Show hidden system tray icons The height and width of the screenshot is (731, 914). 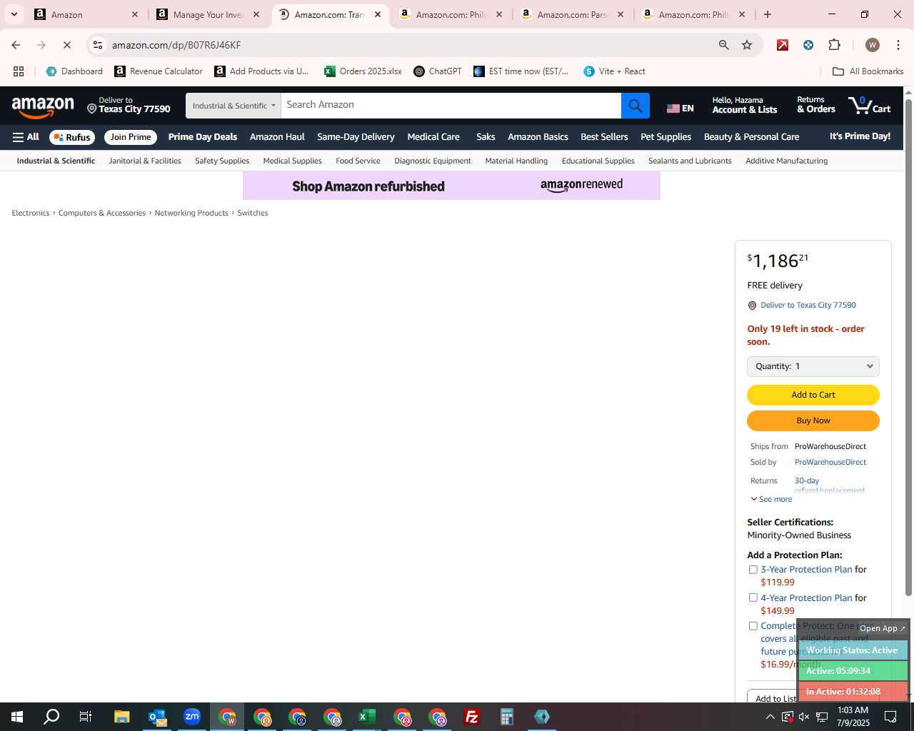[770, 717]
